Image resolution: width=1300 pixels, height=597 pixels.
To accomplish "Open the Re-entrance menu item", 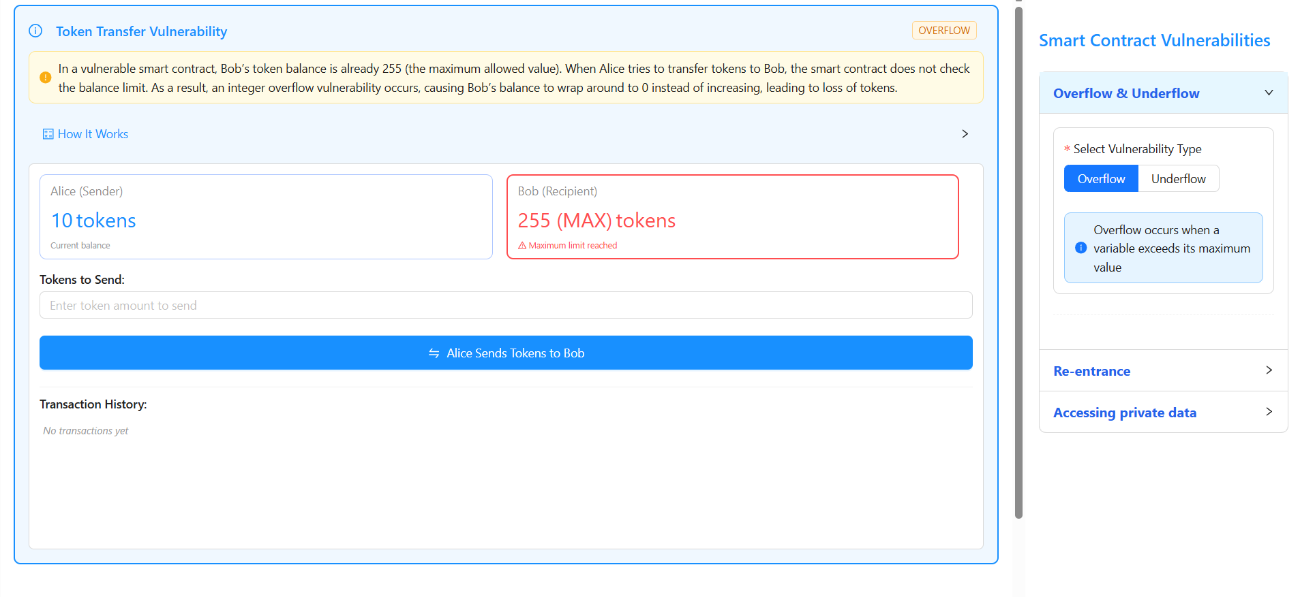I will 1091,371.
